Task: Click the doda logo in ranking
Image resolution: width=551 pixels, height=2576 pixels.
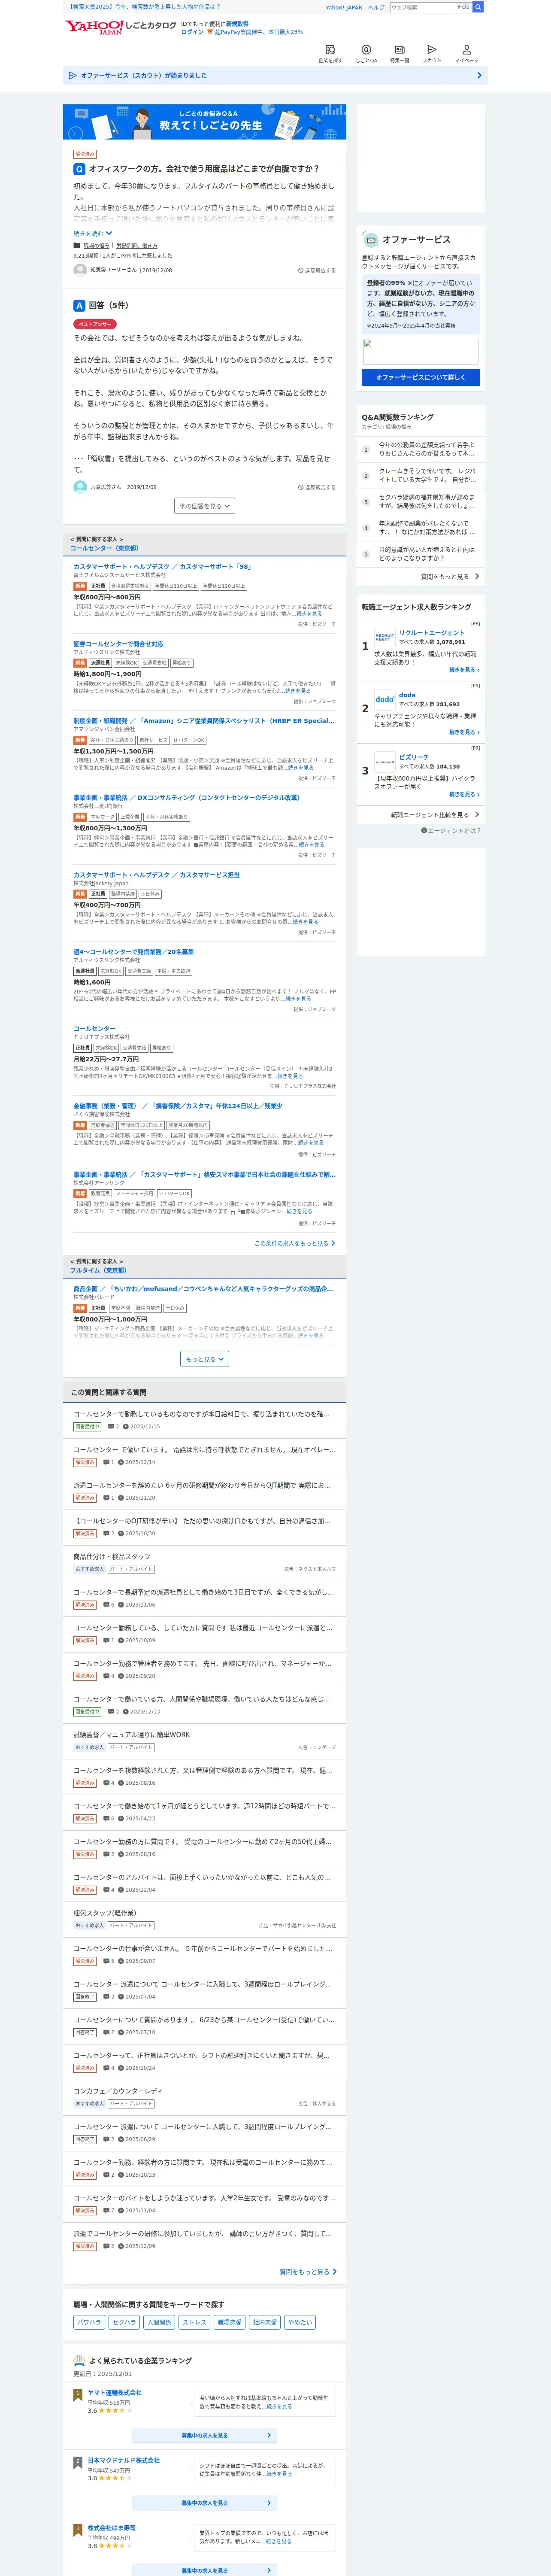Action: pos(385,699)
